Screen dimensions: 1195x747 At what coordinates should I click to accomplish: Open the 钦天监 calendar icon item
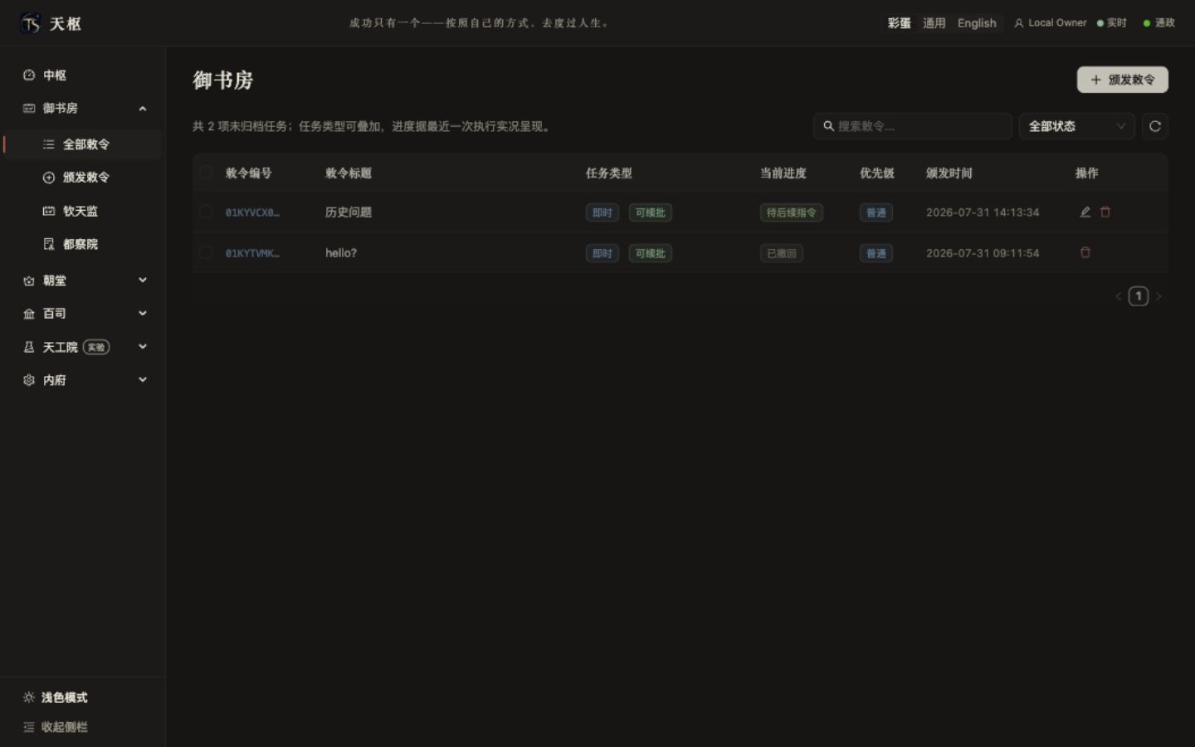49,211
